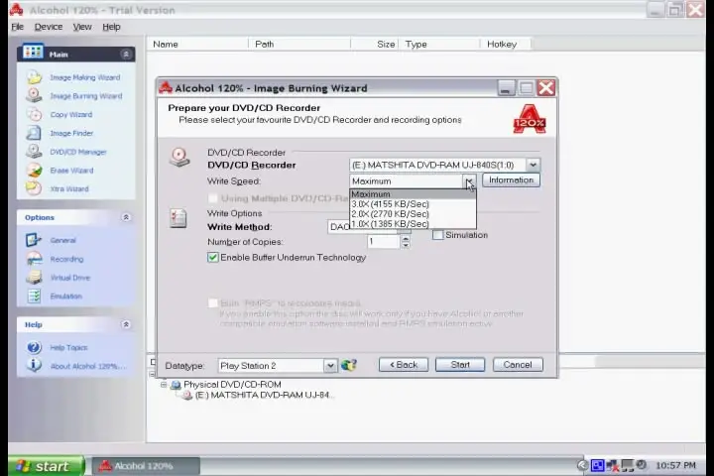Click the Write Options checklist icon
Viewport: 714px width, 476px height.
[x=178, y=218]
